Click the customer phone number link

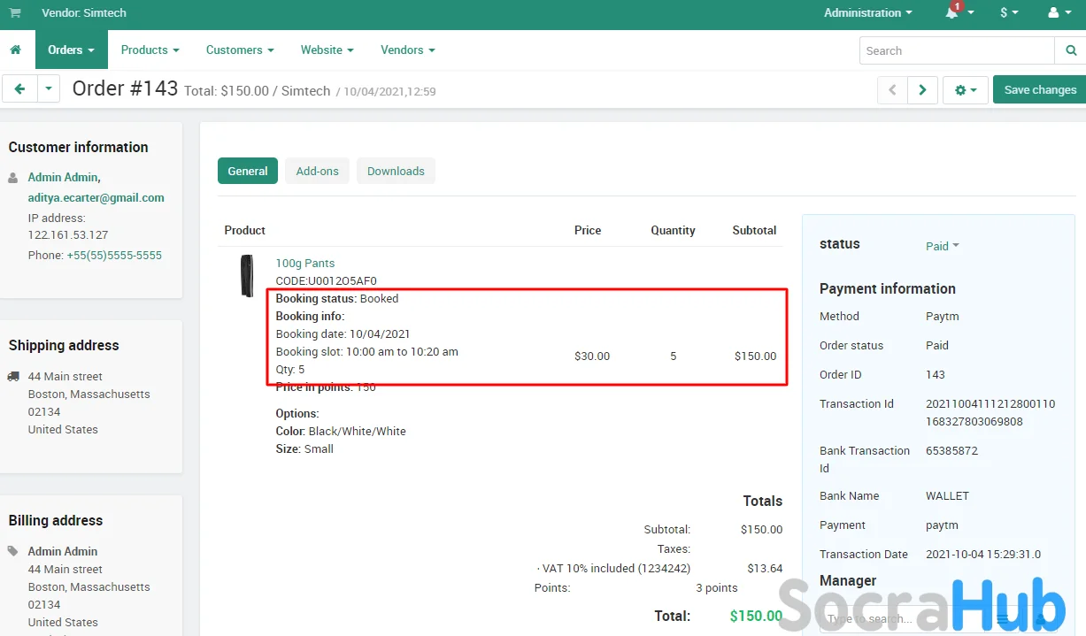(x=114, y=256)
